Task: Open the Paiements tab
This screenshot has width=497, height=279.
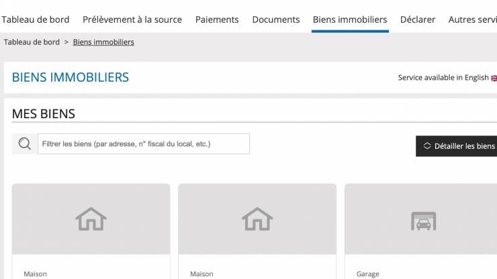Action: [217, 19]
